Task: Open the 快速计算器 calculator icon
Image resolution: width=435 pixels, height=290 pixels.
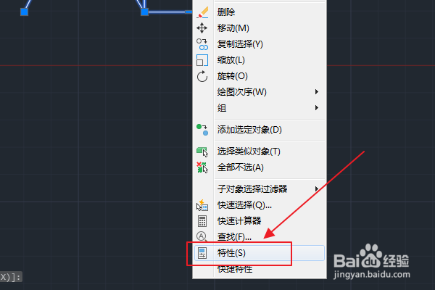Action: click(202, 221)
